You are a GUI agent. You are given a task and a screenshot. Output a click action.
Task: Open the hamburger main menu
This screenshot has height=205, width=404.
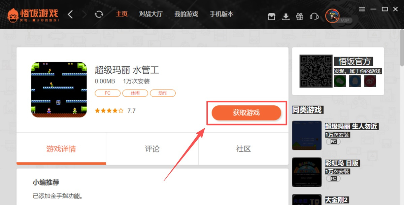(x=362, y=9)
